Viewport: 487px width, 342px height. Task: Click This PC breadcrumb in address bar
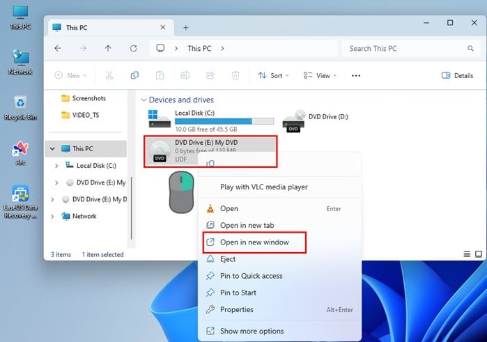199,49
